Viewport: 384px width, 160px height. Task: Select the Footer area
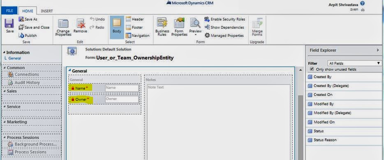[x=134, y=27]
